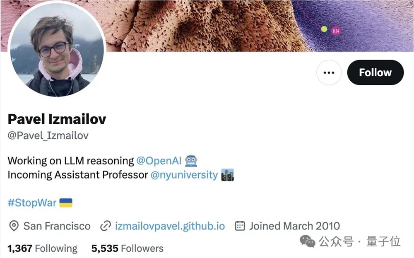The image size is (414, 258).
Task: Click the chain link icon beside website
Action: click(105, 226)
